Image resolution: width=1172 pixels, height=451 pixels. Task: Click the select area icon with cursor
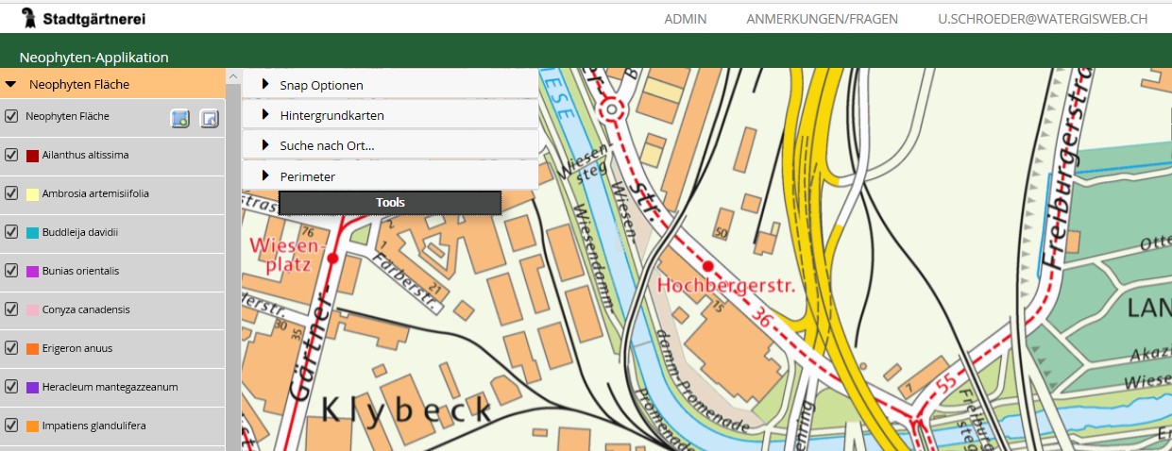pyautogui.click(x=210, y=118)
